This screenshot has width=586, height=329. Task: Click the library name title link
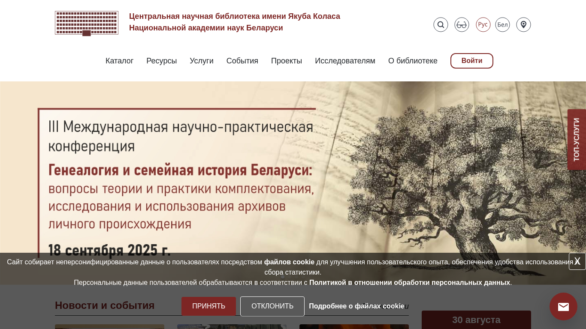[x=235, y=22]
